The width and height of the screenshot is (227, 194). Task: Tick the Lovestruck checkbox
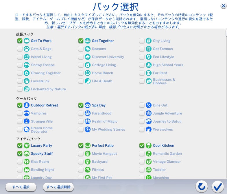point(20,81)
